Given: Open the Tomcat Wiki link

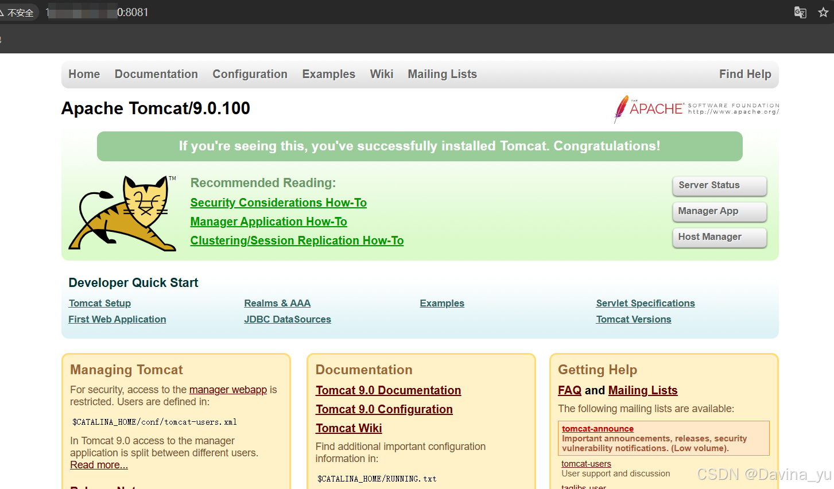Looking at the screenshot, I should (x=348, y=428).
